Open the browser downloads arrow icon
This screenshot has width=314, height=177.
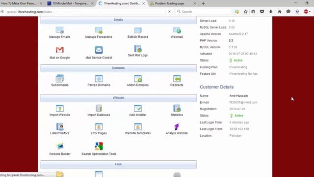pyautogui.click(x=271, y=12)
